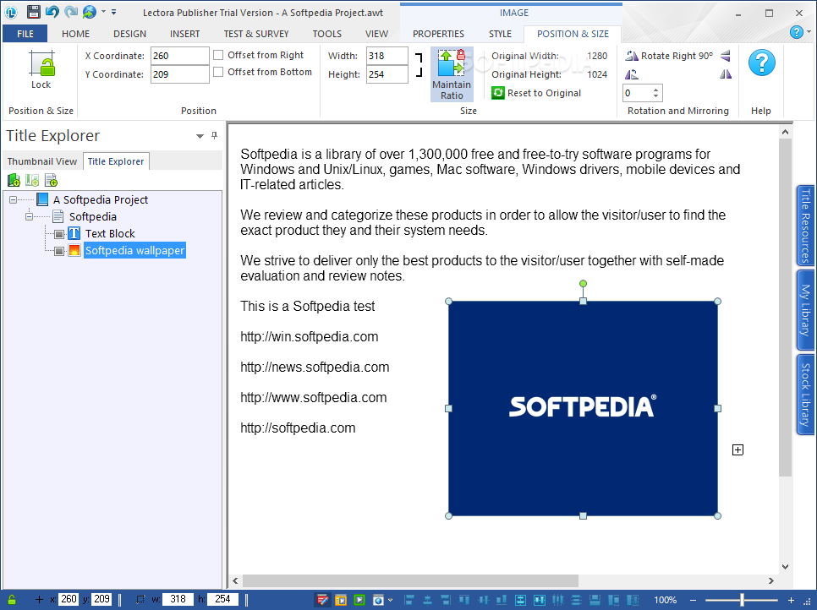Increase rotation angle with spinner up arrow
The width and height of the screenshot is (817, 610).
(x=655, y=90)
